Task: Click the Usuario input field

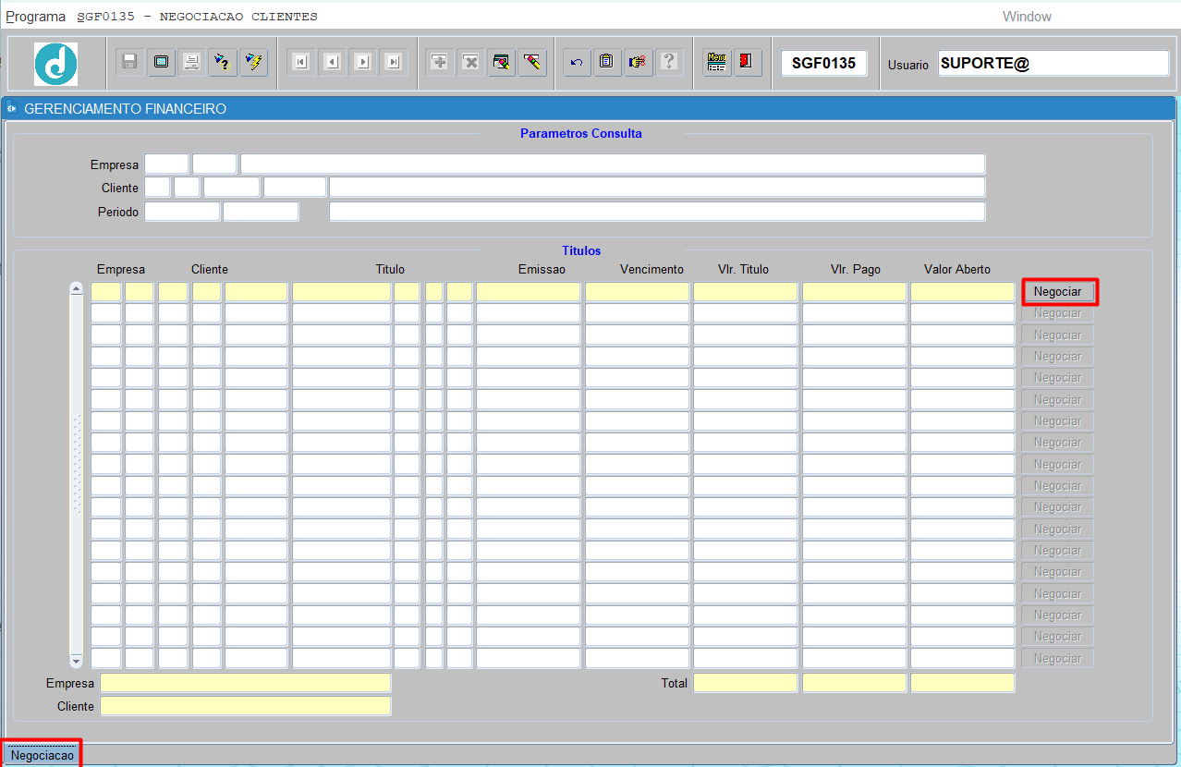Action: [1053, 63]
